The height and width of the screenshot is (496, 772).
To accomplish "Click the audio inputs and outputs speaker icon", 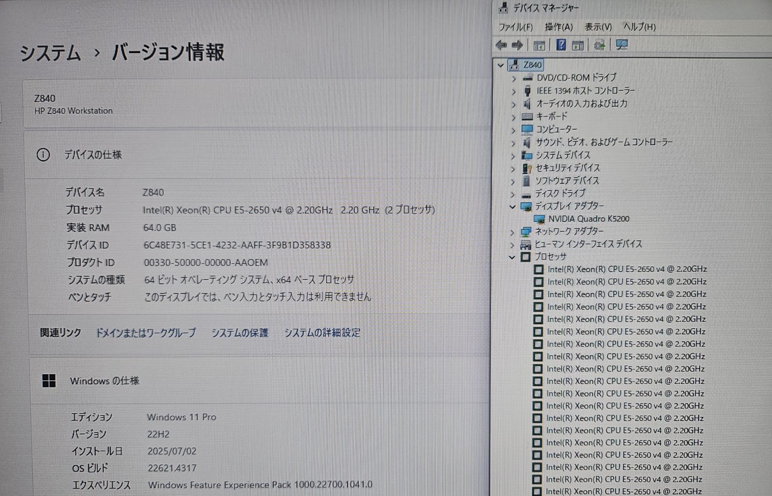I will coord(527,104).
